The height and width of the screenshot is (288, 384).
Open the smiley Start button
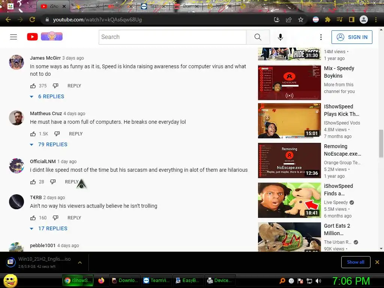pyautogui.click(x=10, y=280)
